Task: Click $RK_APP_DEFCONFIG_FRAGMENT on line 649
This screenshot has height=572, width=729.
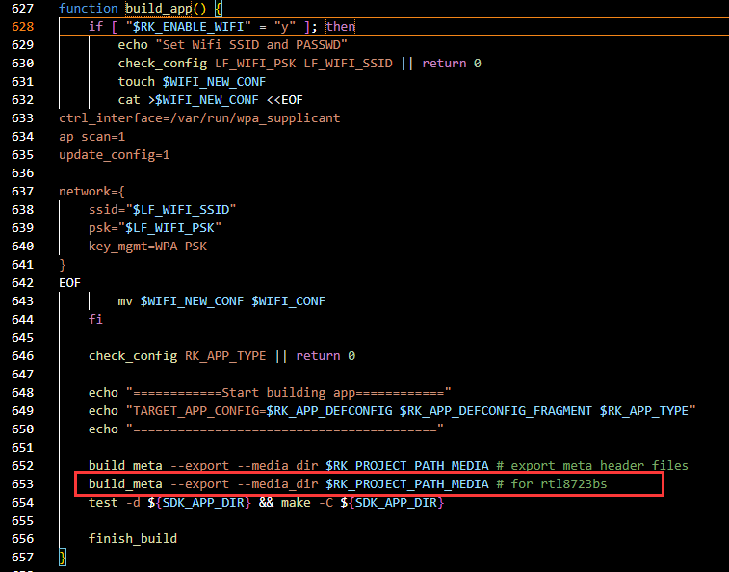Action: click(x=496, y=411)
